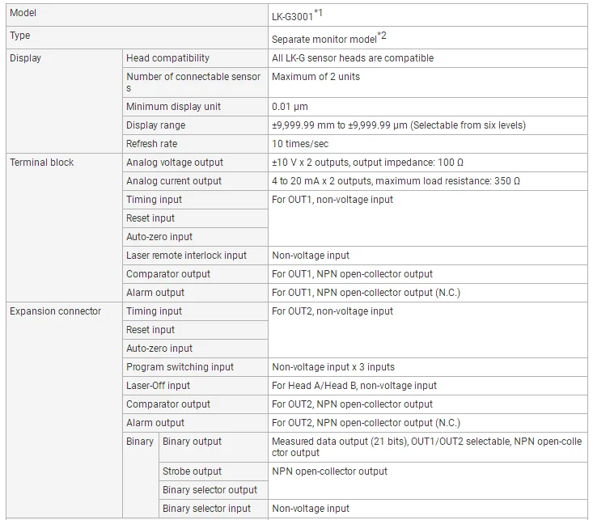The image size is (593, 520).
Task: Click the footnote marker *2 beside Type
Action: 382,36
